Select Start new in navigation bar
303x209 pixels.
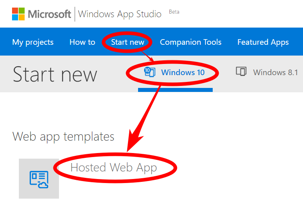(x=128, y=42)
